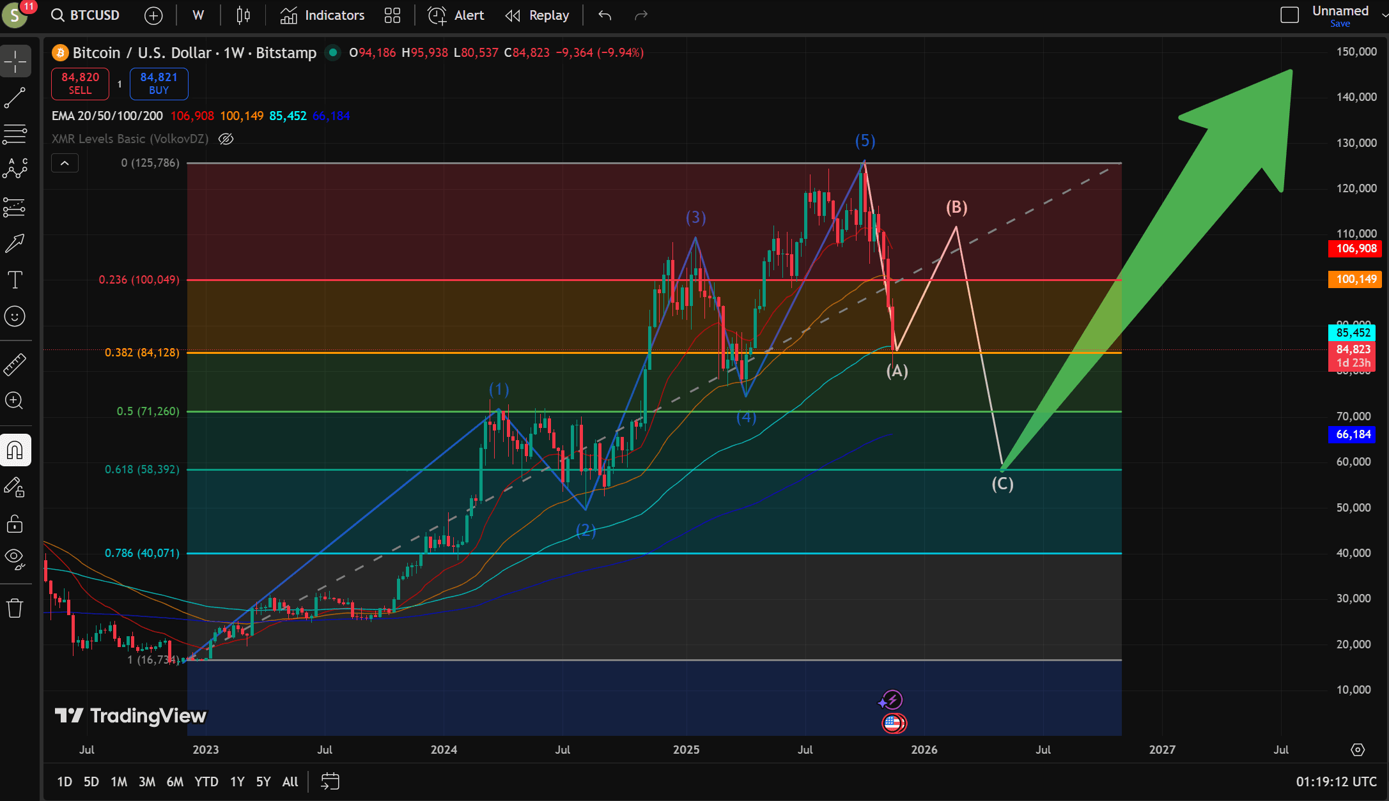This screenshot has width=1389, height=801.
Task: Open the emoji icons tool
Action: point(15,316)
